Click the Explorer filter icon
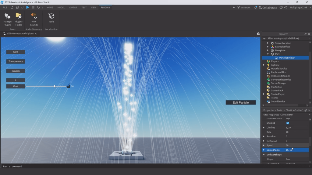 tap(264, 38)
